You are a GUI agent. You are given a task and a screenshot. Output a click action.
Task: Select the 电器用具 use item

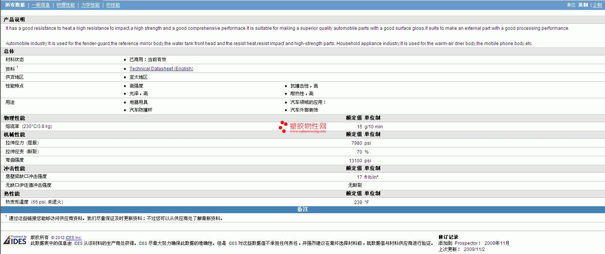138,102
